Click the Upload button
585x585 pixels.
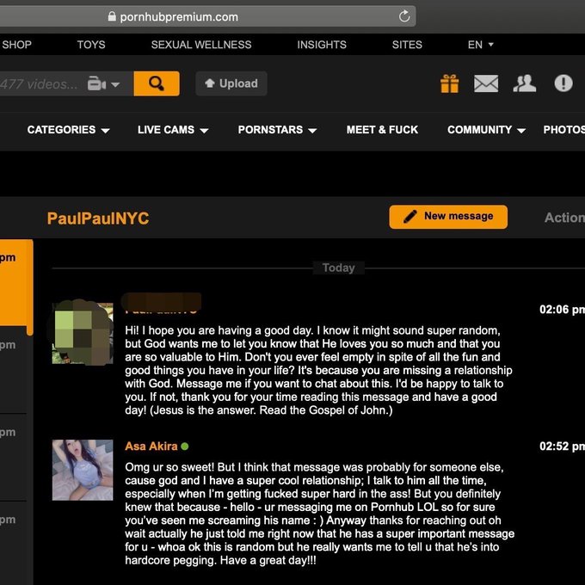click(231, 83)
